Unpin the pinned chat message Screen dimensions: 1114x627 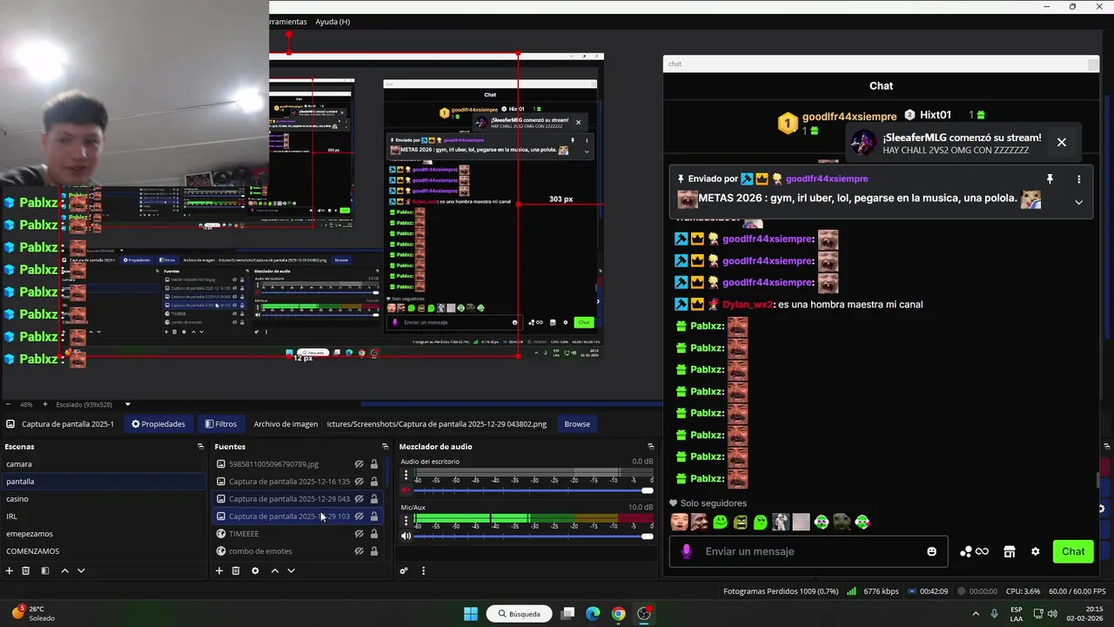coord(1050,179)
